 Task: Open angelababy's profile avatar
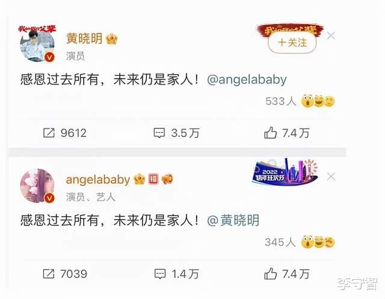[37, 186]
